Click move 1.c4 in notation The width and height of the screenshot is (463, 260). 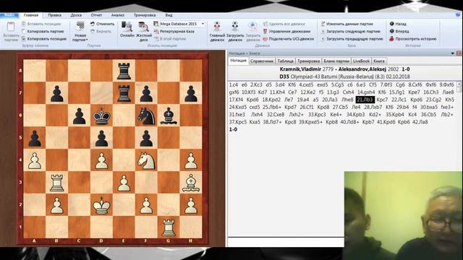click(233, 85)
